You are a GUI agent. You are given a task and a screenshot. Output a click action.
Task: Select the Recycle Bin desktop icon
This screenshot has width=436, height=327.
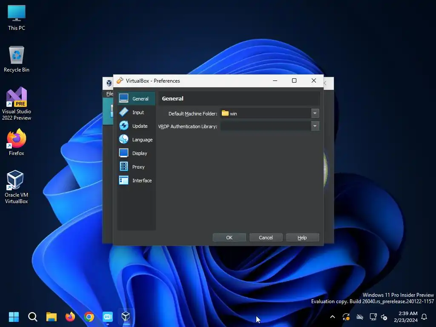[x=17, y=59]
